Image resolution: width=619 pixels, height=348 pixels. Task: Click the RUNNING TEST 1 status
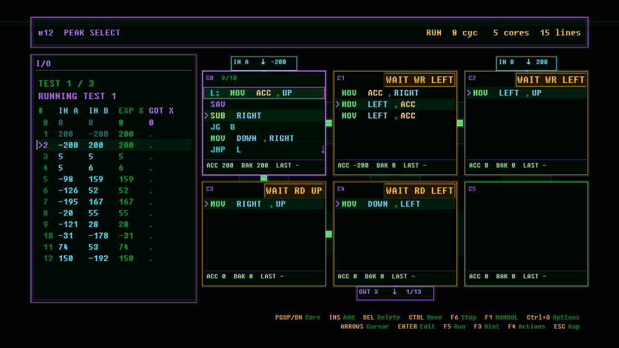click(x=77, y=96)
